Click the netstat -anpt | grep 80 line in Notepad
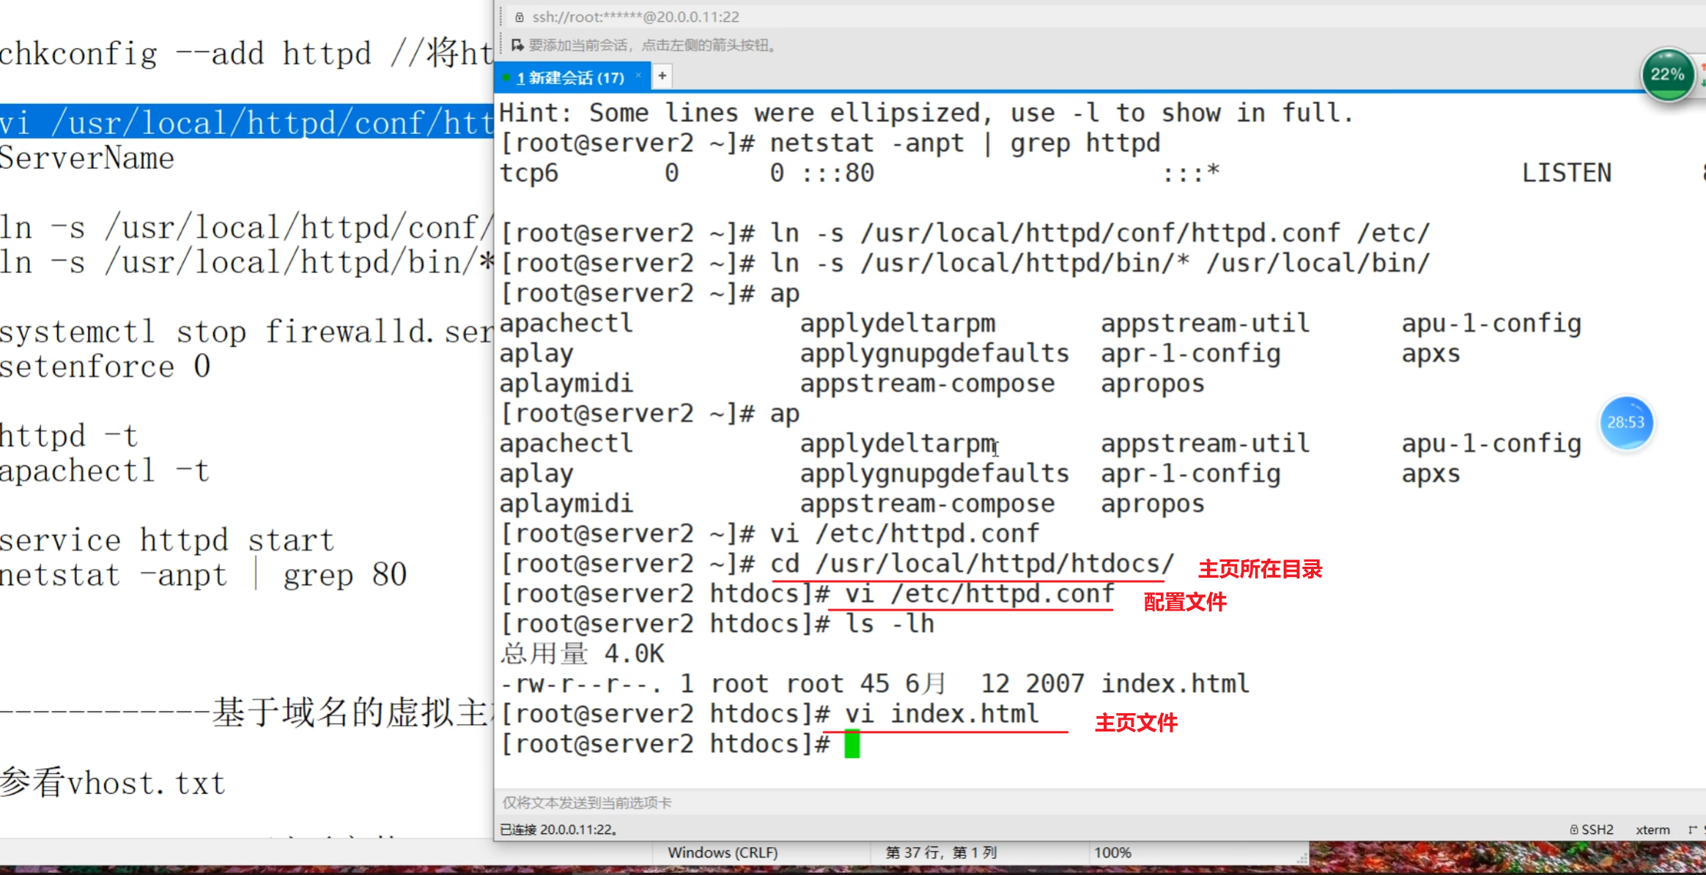 [203, 575]
